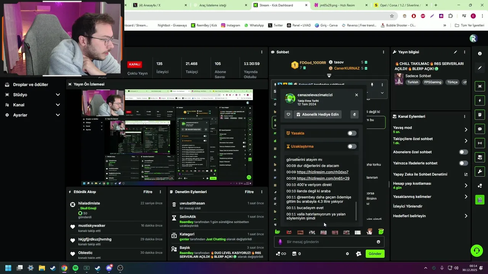Screen dimensions: 488x274
Task: Collapse the leaderboard with the arrow handle
Action: coord(329,75)
